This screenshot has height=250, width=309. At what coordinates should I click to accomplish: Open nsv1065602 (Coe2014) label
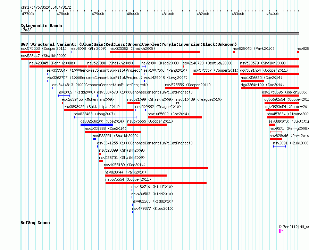tap(168, 114)
